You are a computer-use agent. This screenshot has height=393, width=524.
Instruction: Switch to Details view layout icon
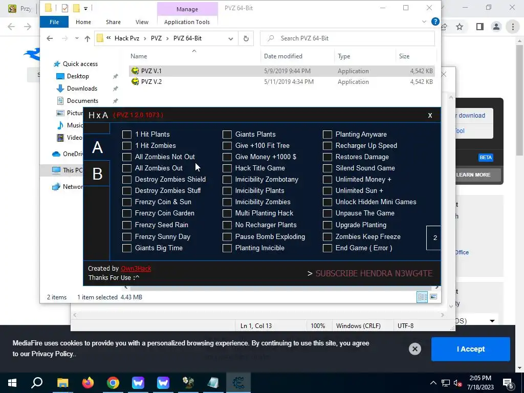422,297
